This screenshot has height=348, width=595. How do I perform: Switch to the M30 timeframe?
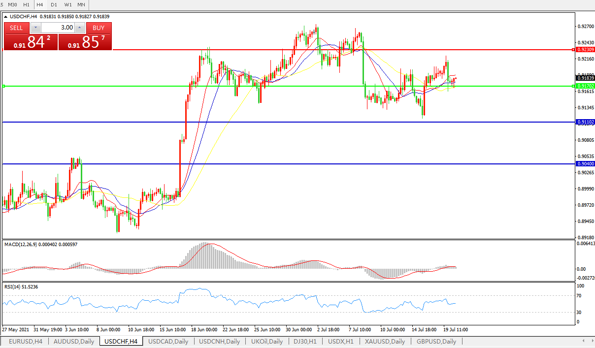coord(12,4)
